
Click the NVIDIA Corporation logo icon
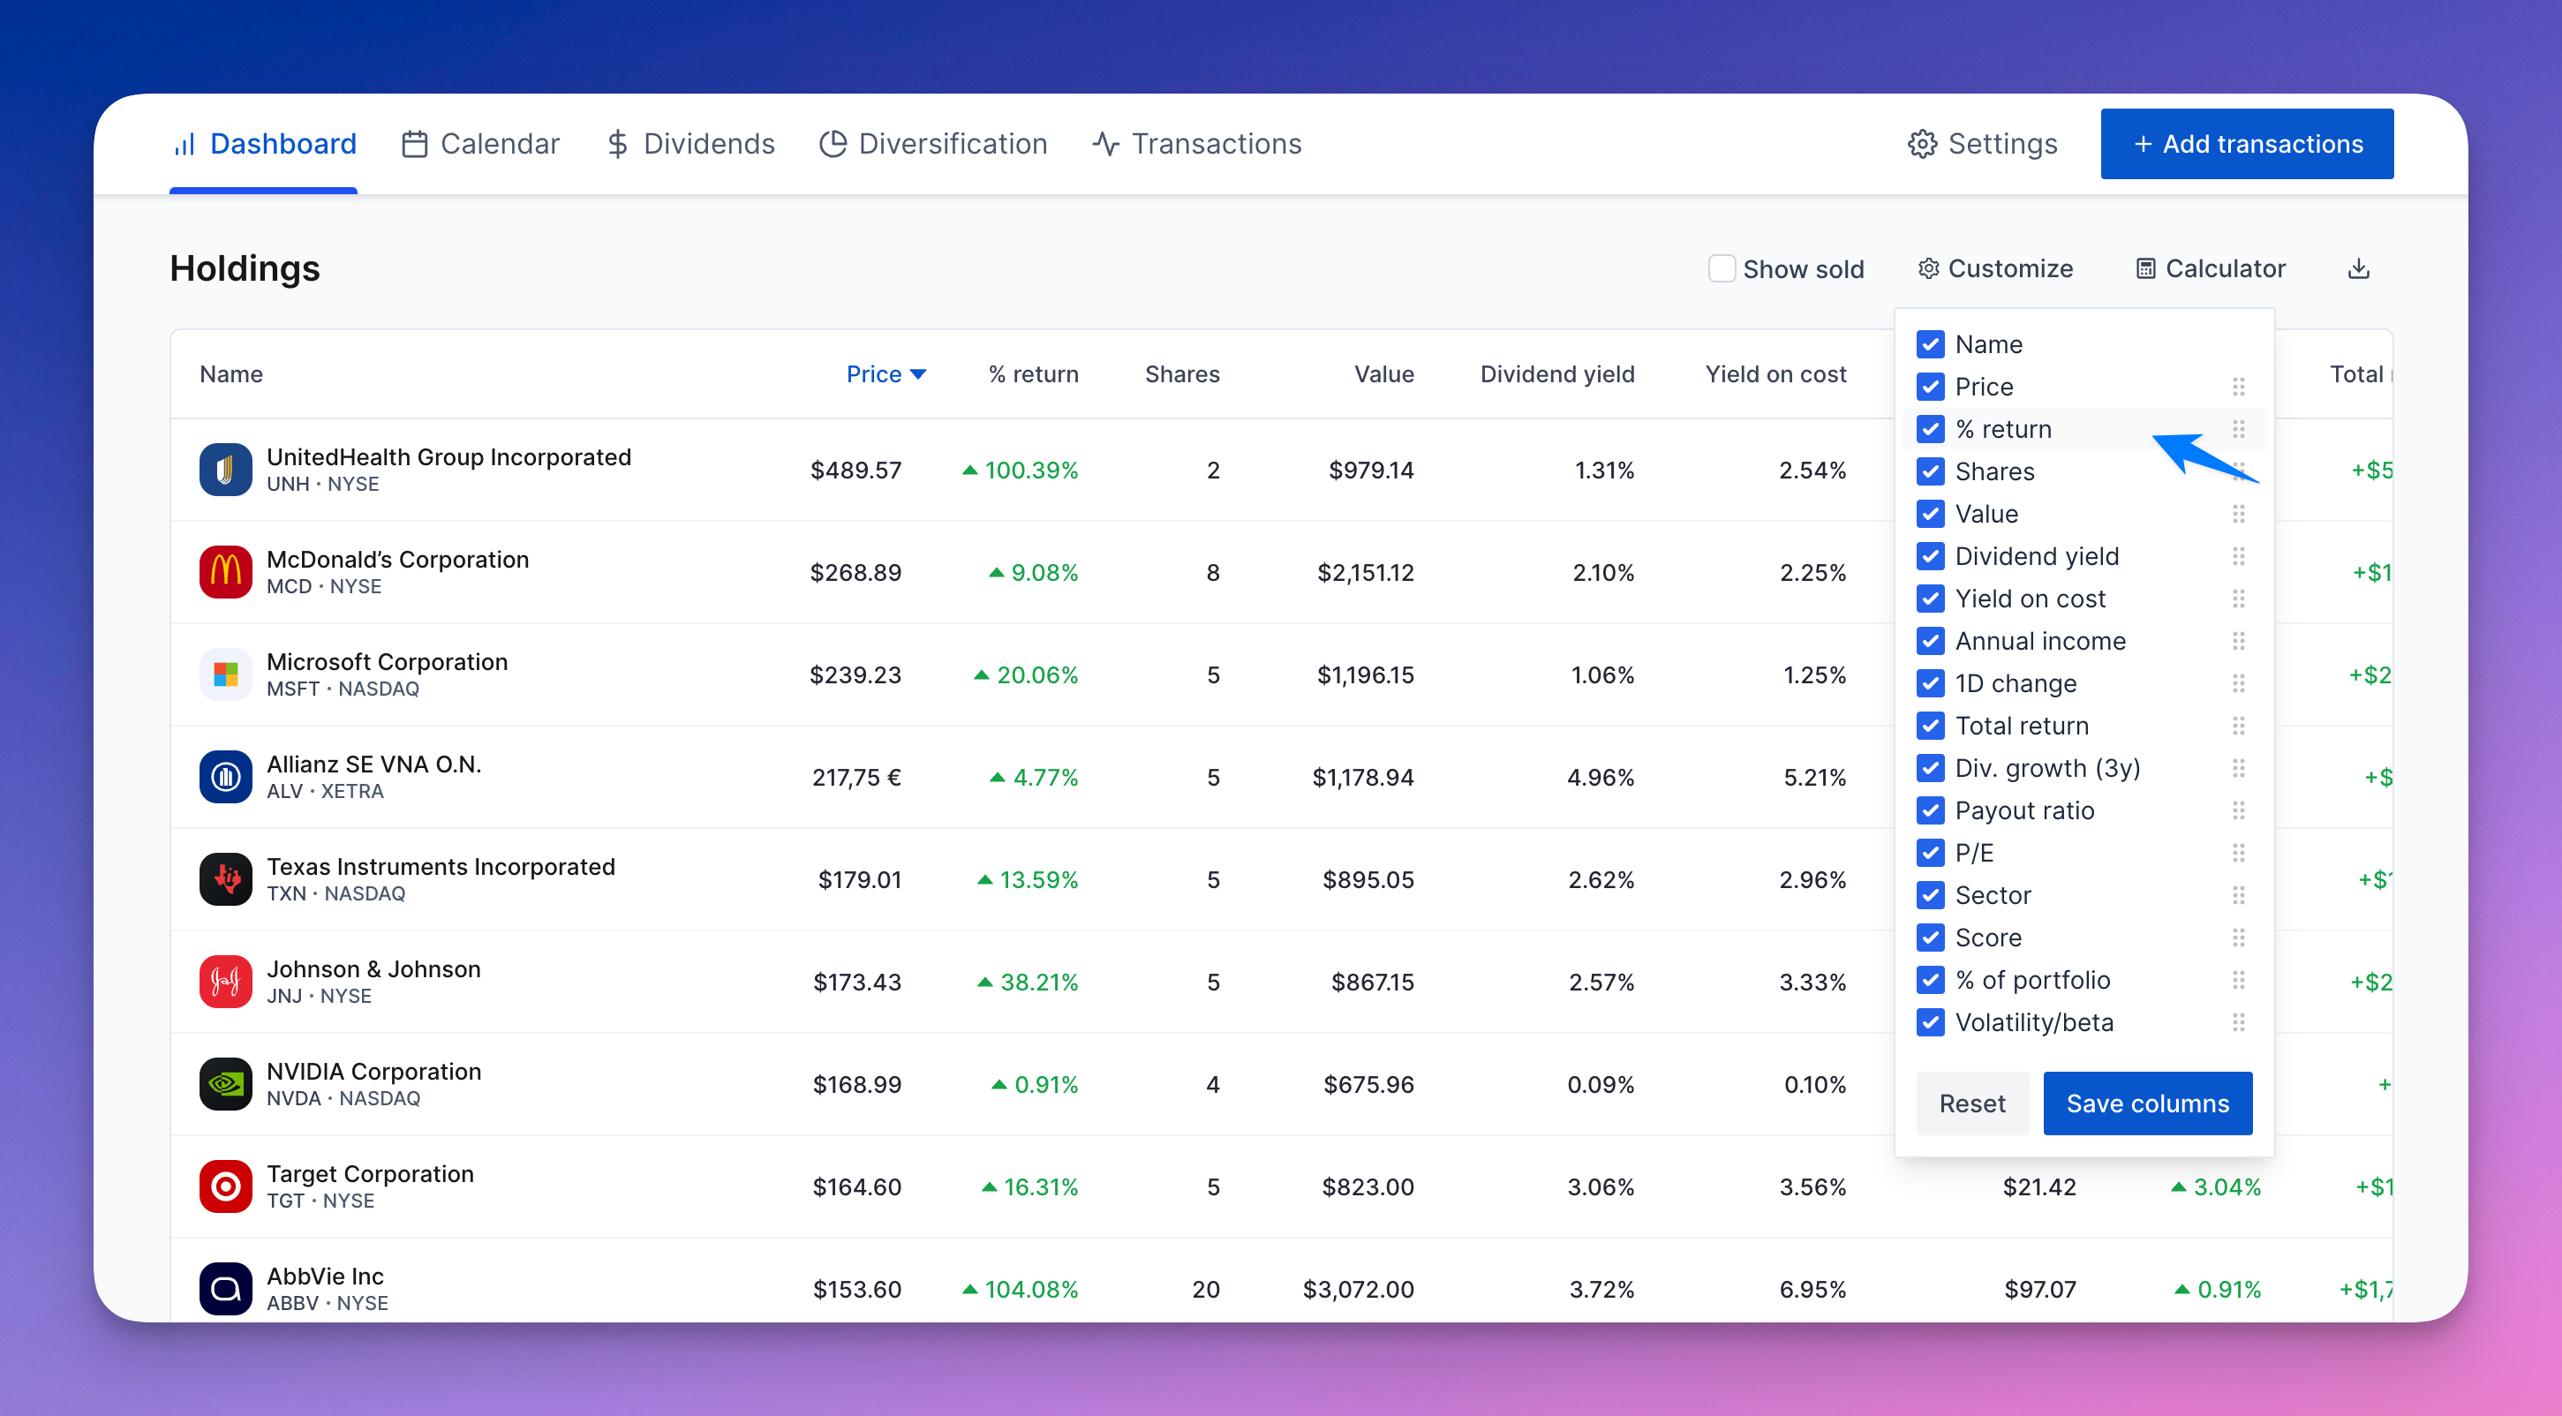pyautogui.click(x=225, y=1084)
